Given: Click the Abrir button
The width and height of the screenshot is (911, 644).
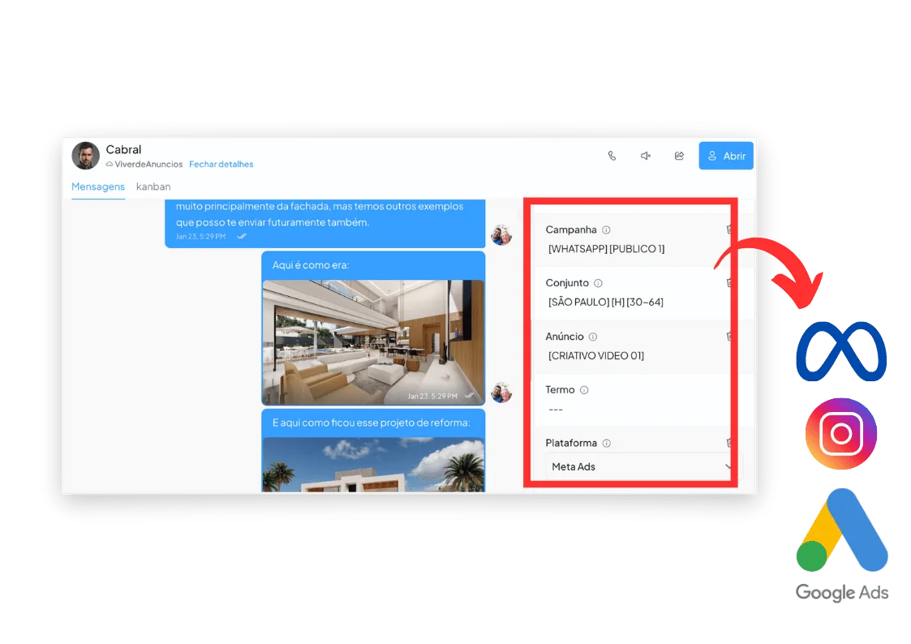Looking at the screenshot, I should click(726, 156).
